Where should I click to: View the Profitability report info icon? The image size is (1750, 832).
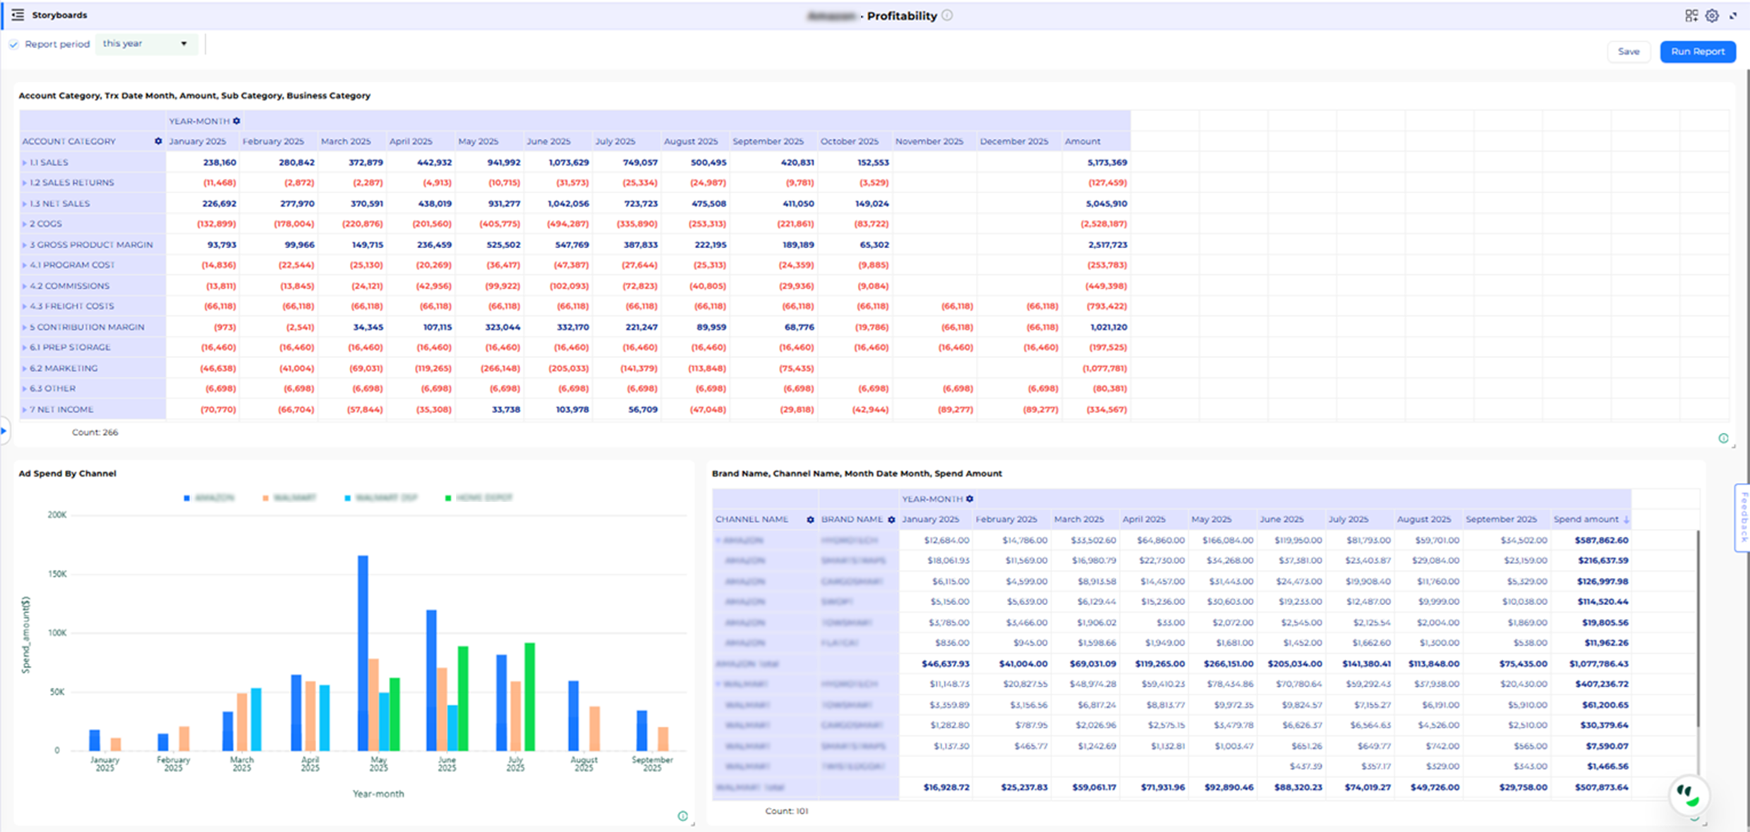coord(948,15)
